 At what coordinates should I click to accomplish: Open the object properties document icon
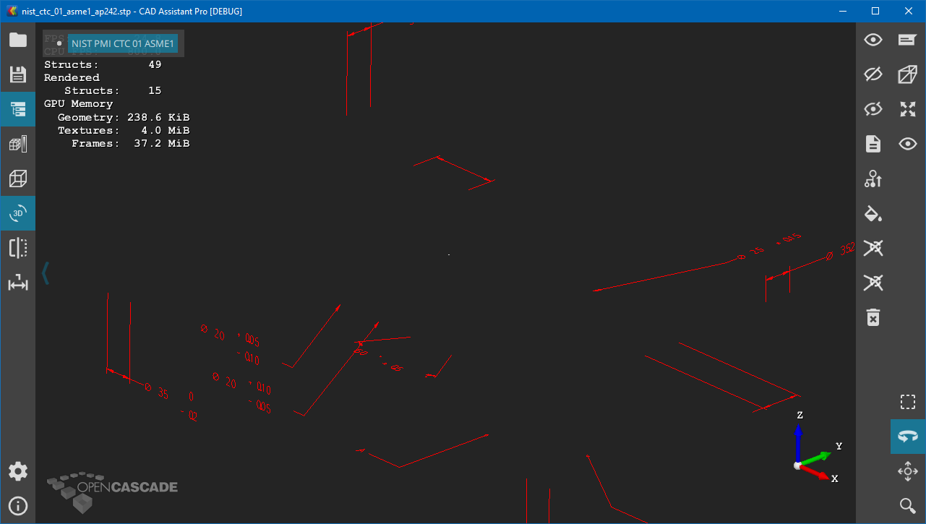pos(873,144)
